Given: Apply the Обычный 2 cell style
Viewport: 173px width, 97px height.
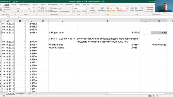Looking at the screenshot, I should click(111, 8).
